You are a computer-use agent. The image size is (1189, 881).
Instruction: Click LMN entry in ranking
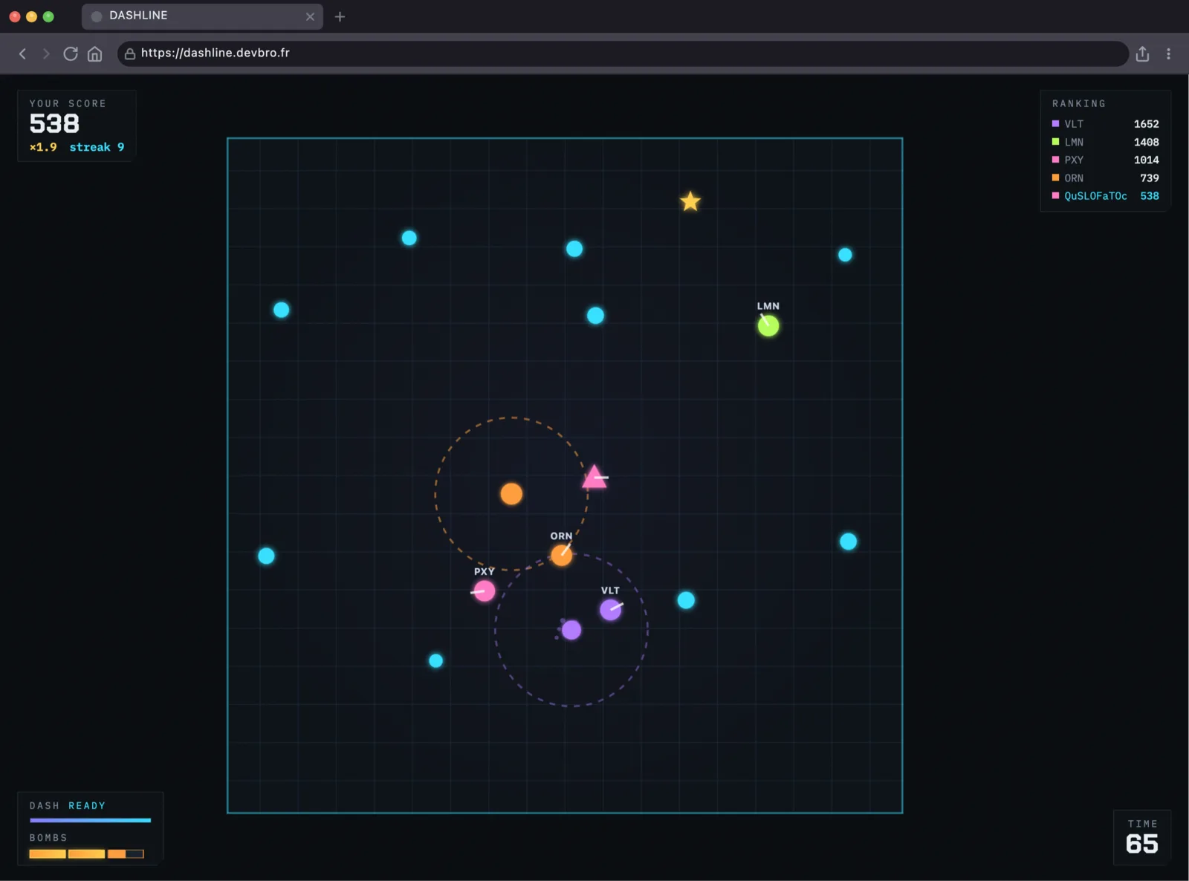pos(1106,142)
